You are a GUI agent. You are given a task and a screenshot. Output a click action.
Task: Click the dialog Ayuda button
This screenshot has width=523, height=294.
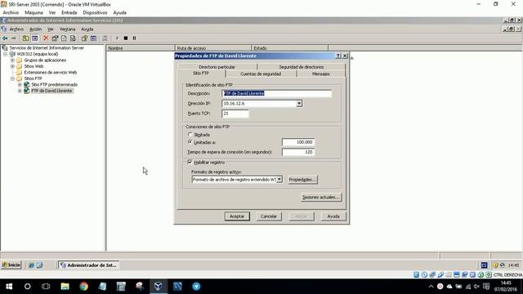point(333,216)
